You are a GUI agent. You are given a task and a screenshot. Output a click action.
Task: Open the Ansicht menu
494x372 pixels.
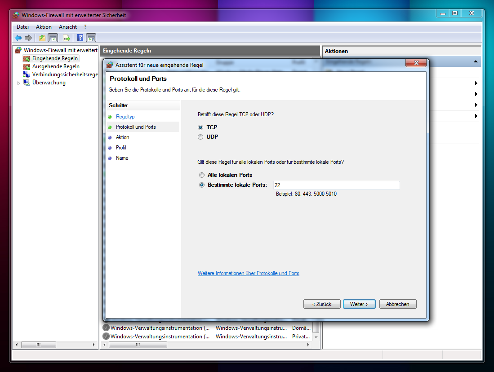pyautogui.click(x=68, y=27)
